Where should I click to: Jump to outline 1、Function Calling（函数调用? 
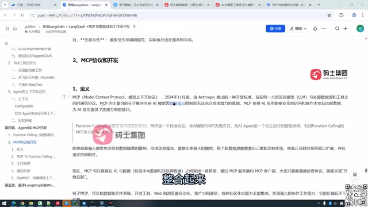[32, 135]
